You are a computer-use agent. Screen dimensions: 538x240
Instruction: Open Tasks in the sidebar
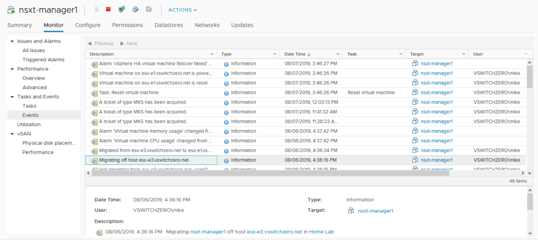pyautogui.click(x=29, y=106)
